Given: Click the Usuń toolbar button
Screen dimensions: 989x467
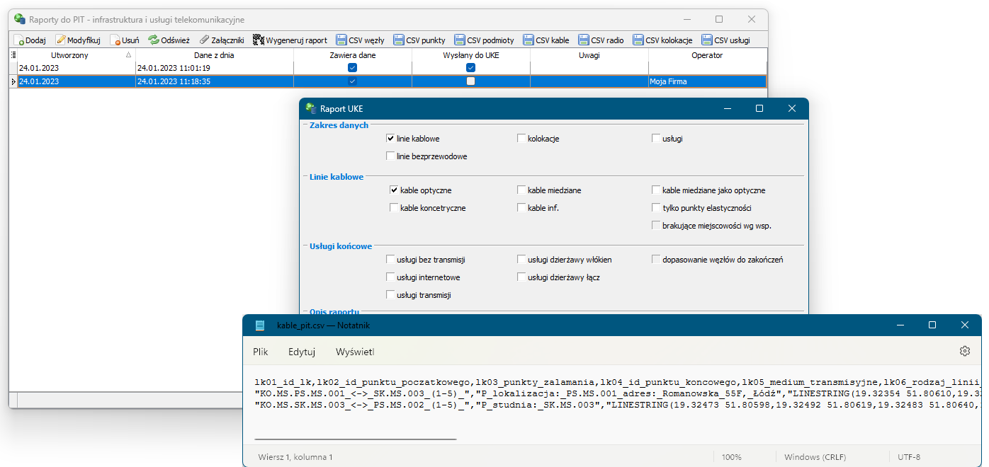Looking at the screenshot, I should click(x=125, y=40).
